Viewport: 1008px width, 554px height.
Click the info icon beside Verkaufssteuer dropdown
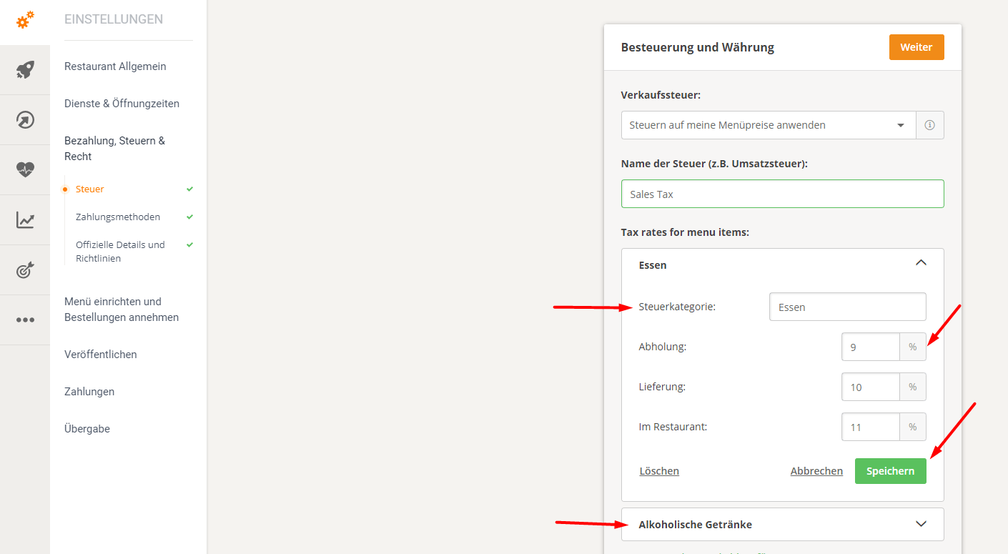929,124
